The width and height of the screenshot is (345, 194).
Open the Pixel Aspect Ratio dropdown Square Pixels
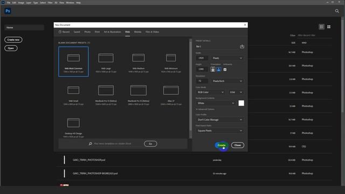[219, 130]
